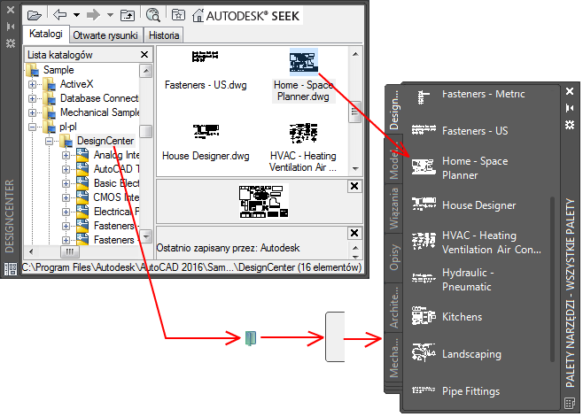The width and height of the screenshot is (583, 417).
Task: Open DesignCenter palette properties gear icon
Action: 11,43
